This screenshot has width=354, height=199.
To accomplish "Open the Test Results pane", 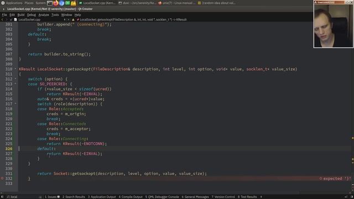I will coord(247,197).
